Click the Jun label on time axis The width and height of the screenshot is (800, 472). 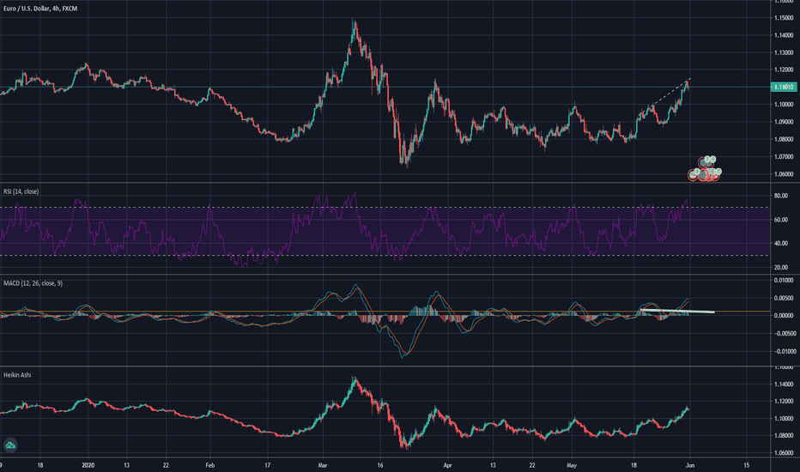coord(690,465)
